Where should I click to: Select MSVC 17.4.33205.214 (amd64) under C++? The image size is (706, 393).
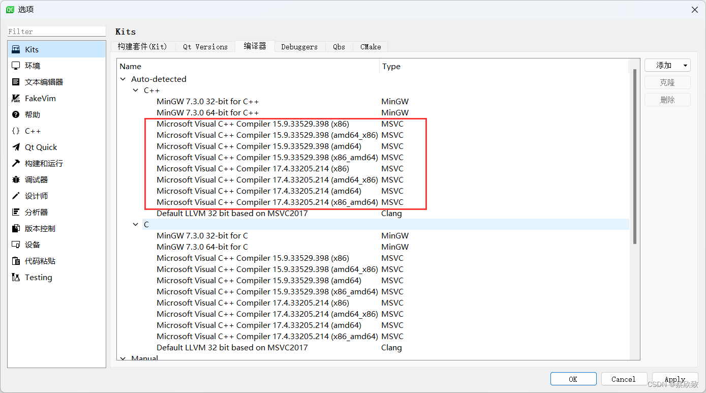(x=259, y=191)
